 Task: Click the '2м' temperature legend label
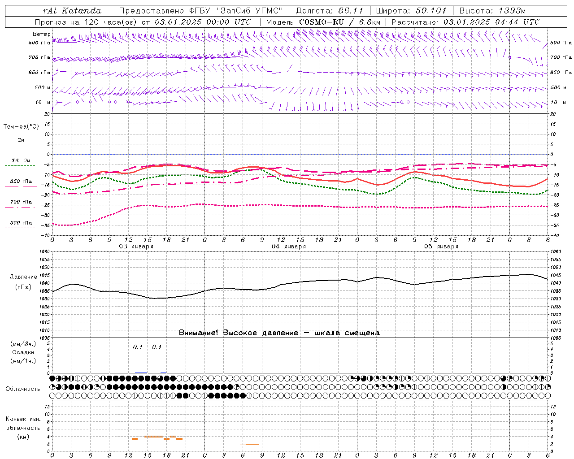click(x=21, y=140)
